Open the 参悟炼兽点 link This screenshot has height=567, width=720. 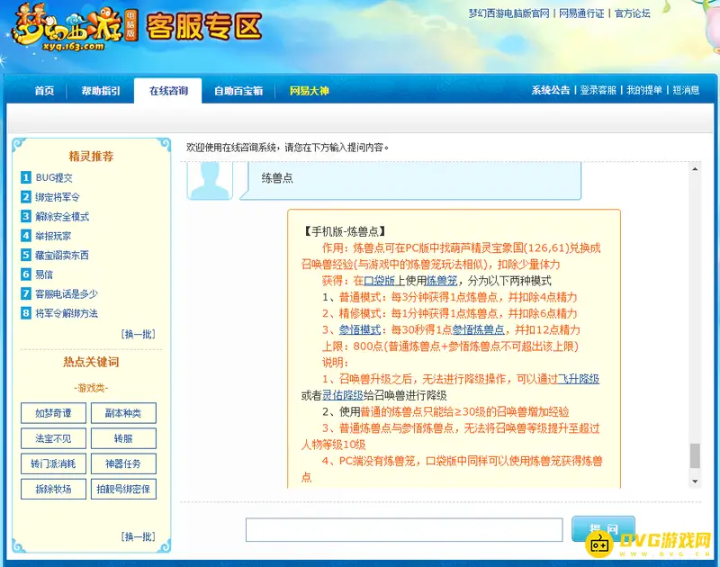pyautogui.click(x=478, y=329)
